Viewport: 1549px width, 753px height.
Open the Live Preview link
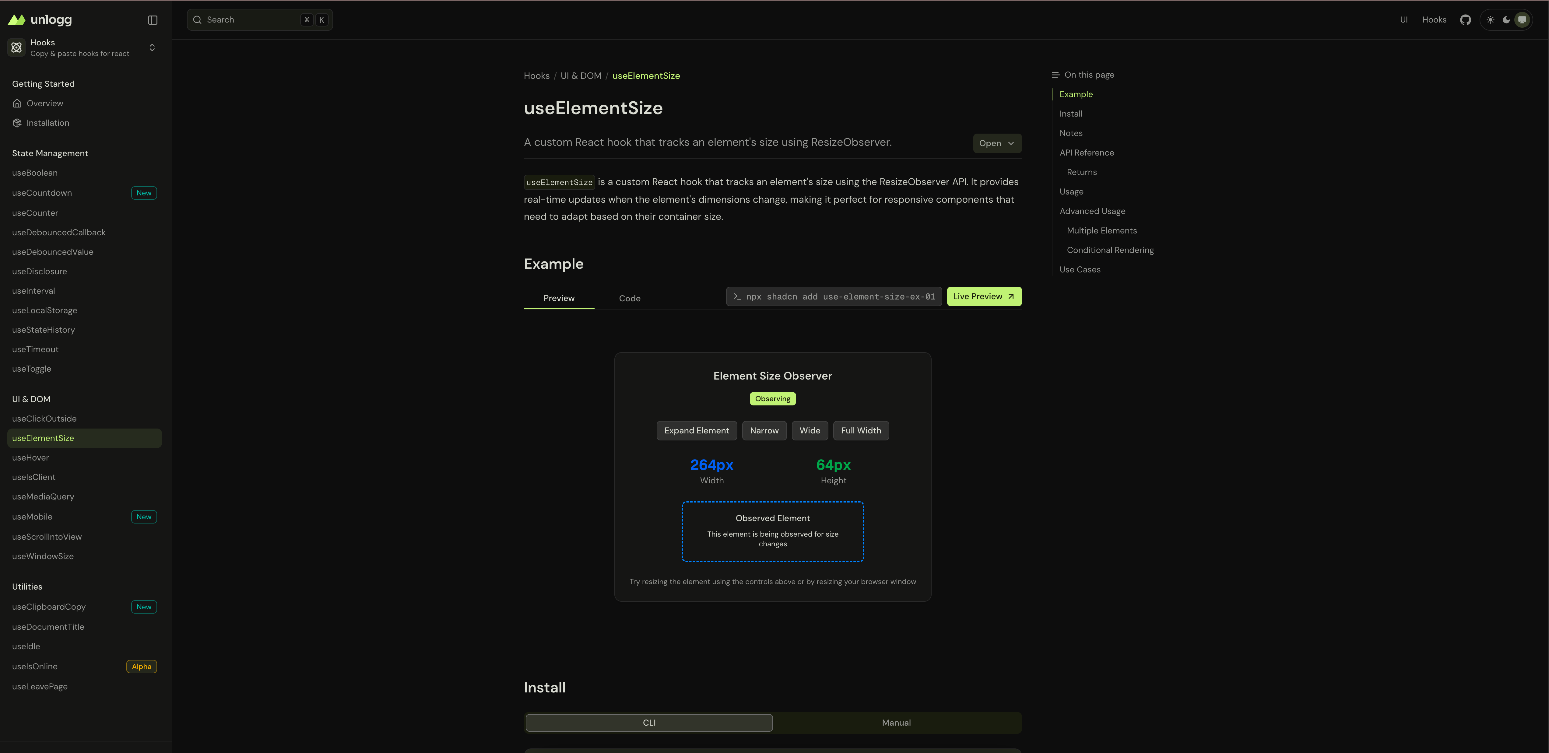point(984,296)
